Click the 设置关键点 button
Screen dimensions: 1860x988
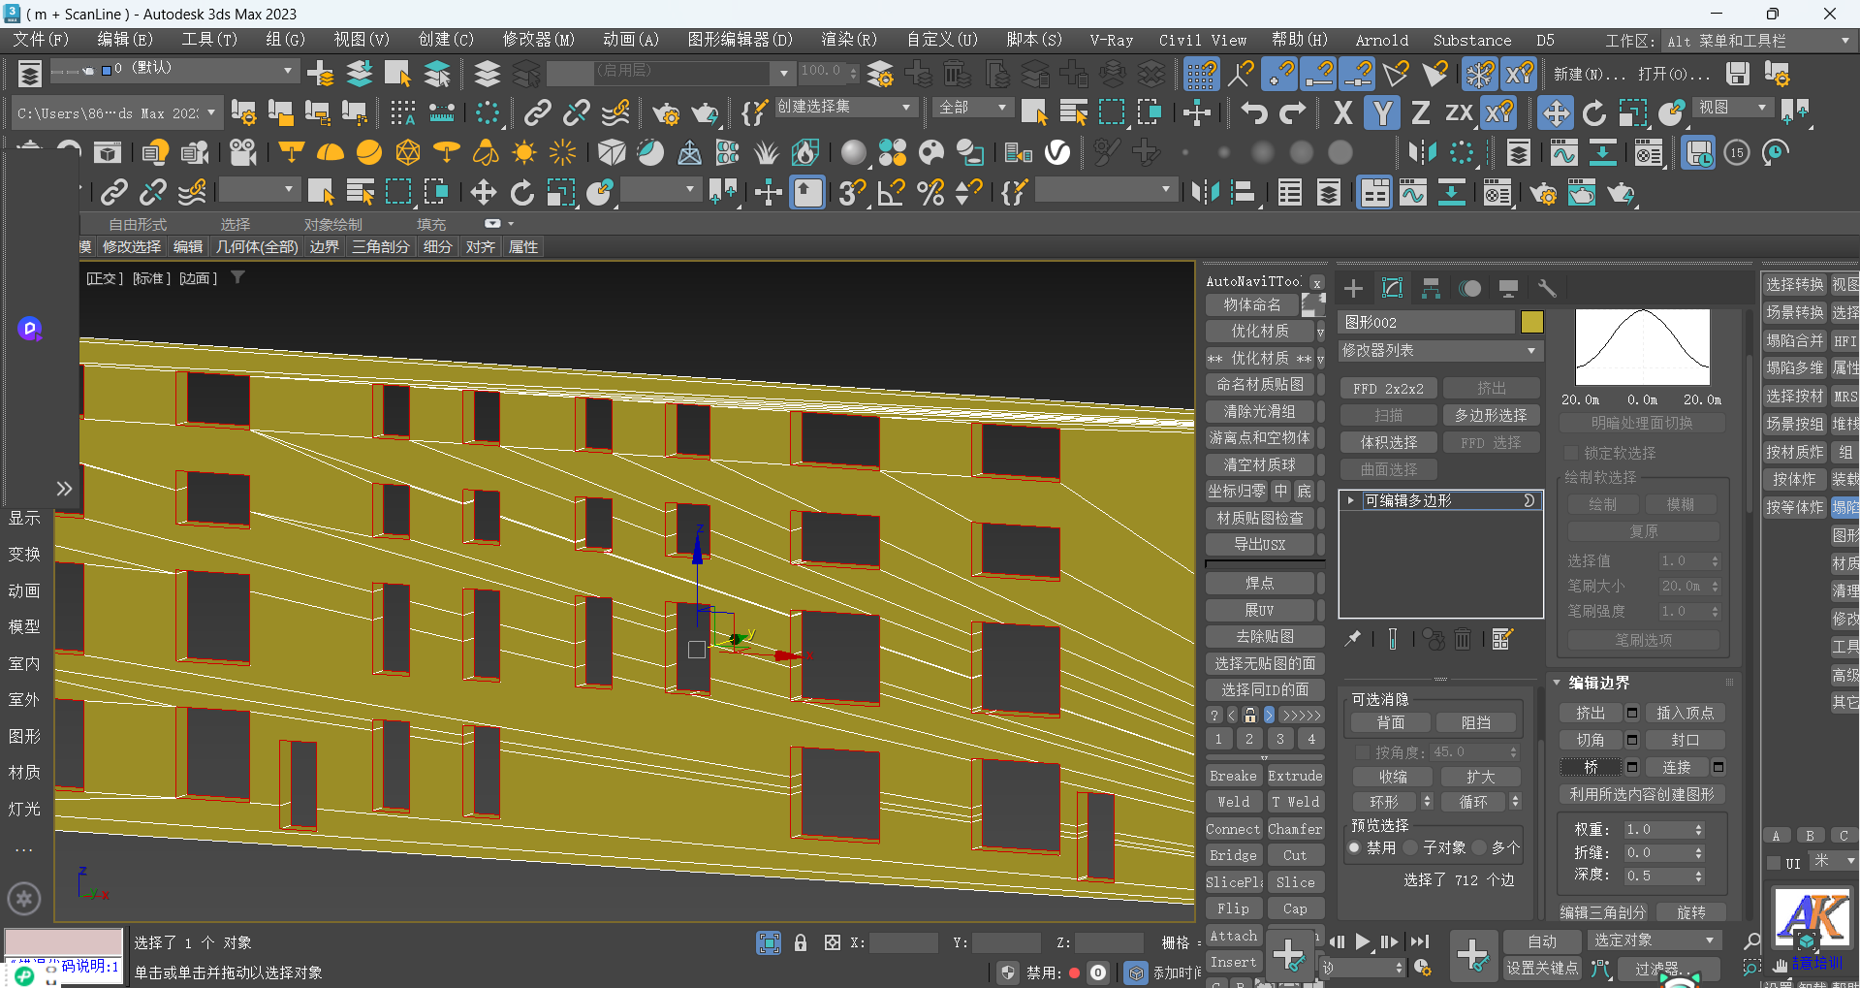pos(1542,968)
